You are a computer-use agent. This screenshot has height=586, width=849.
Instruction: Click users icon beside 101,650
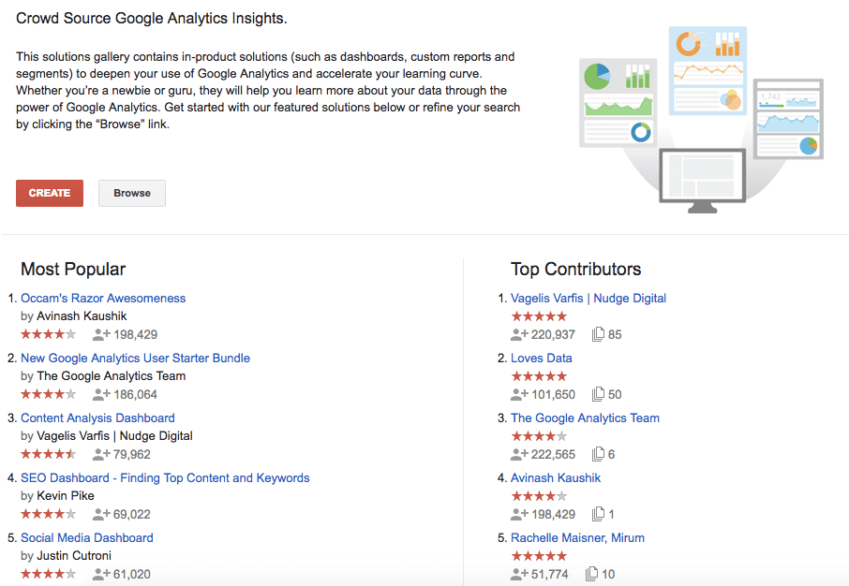click(519, 394)
